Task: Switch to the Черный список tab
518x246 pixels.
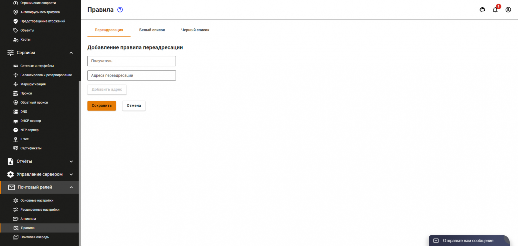Action: (x=195, y=30)
